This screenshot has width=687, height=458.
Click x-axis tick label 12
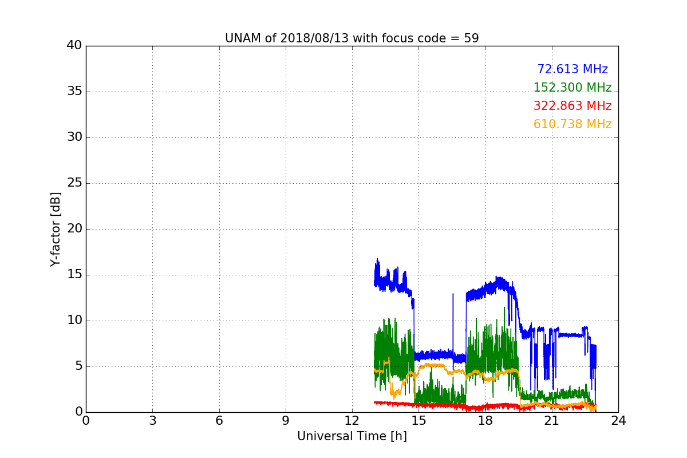click(x=352, y=421)
